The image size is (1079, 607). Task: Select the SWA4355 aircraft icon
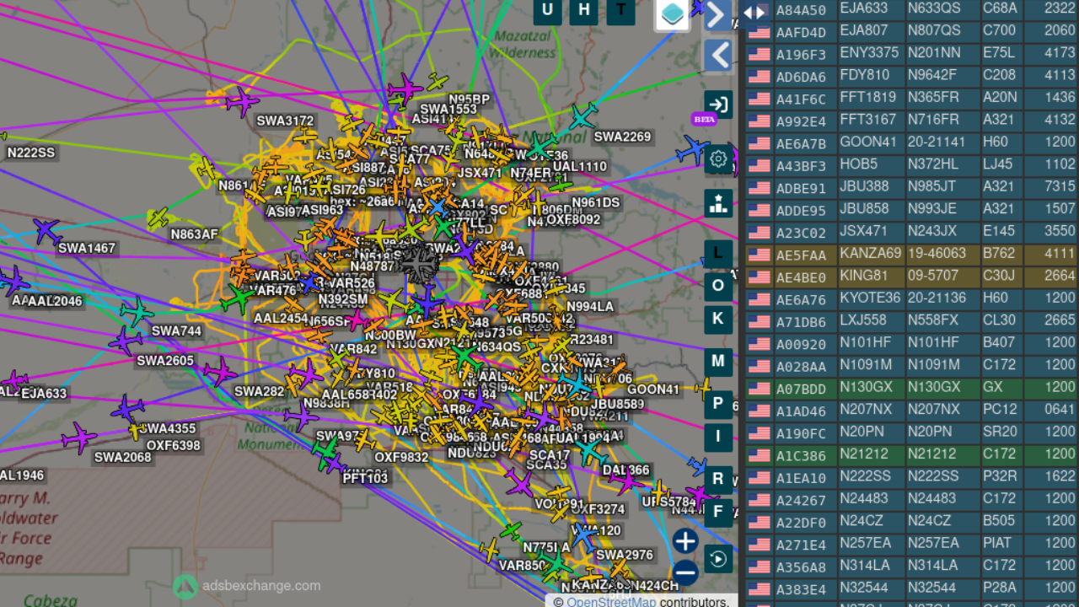127,409
